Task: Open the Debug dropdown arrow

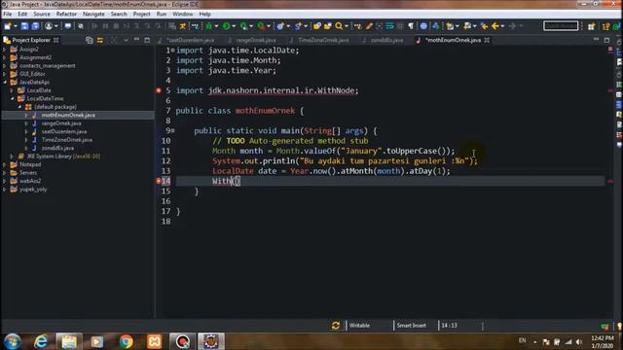Action: click(x=216, y=26)
